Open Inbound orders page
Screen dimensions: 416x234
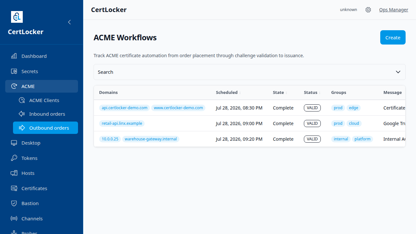(45, 114)
